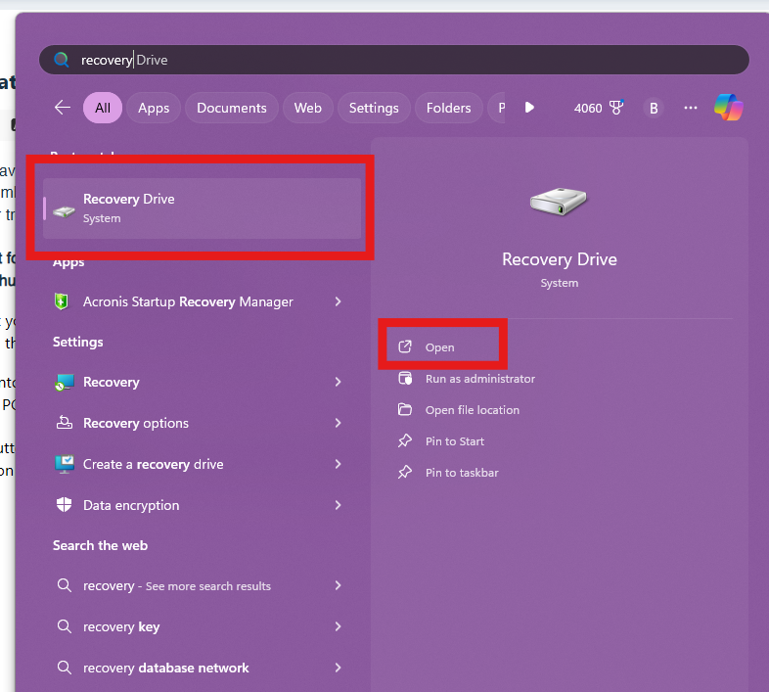Click the large Recovery Drive preview icon
Viewport: 769px width, 692px height.
[559, 202]
